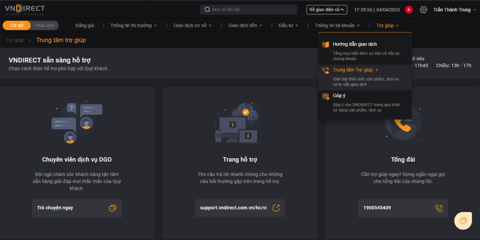The height and width of the screenshot is (240, 480).
Task: Select the Vietnam flag language icon
Action: click(409, 10)
